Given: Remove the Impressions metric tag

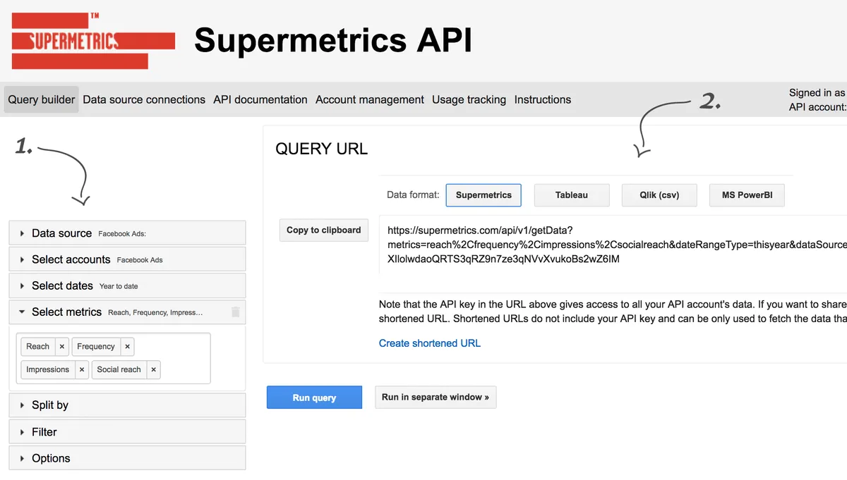Looking at the screenshot, I should pyautogui.click(x=82, y=369).
